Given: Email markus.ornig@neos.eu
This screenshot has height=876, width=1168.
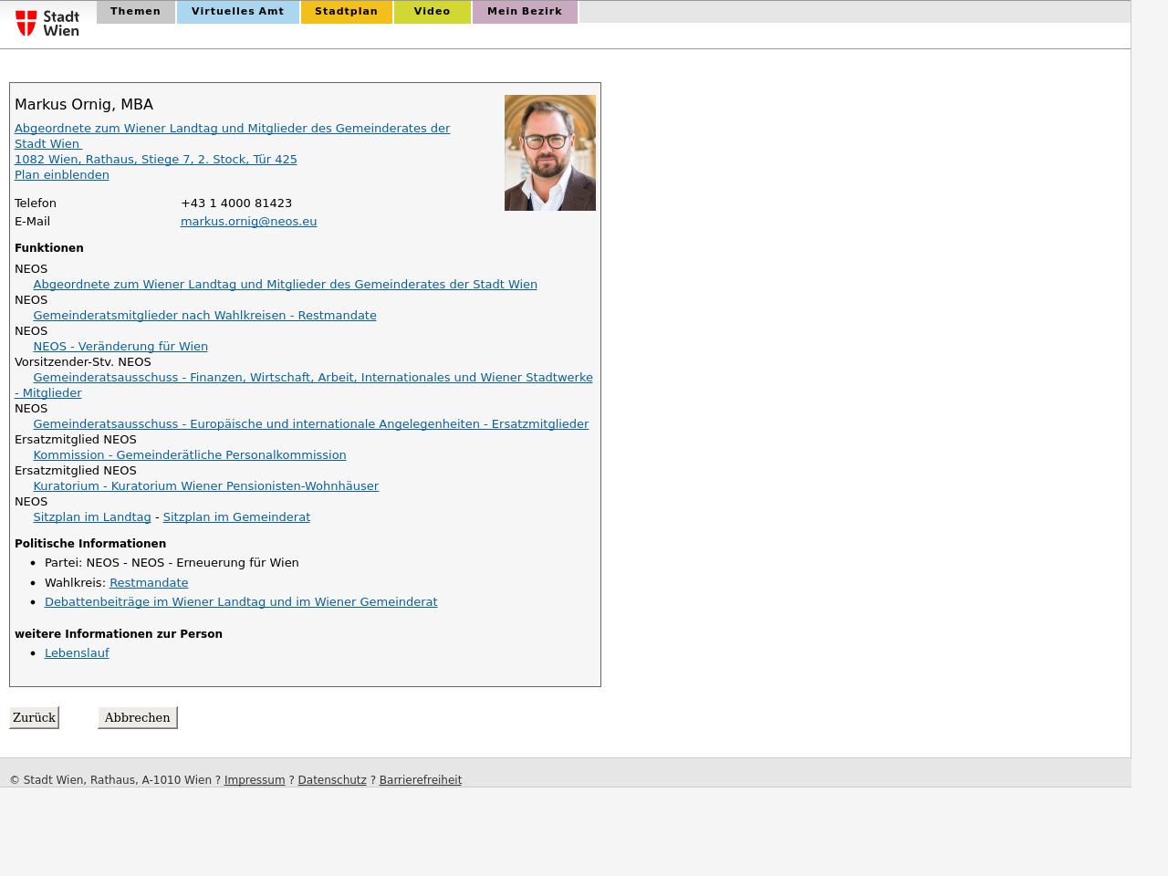Looking at the screenshot, I should pos(248,221).
